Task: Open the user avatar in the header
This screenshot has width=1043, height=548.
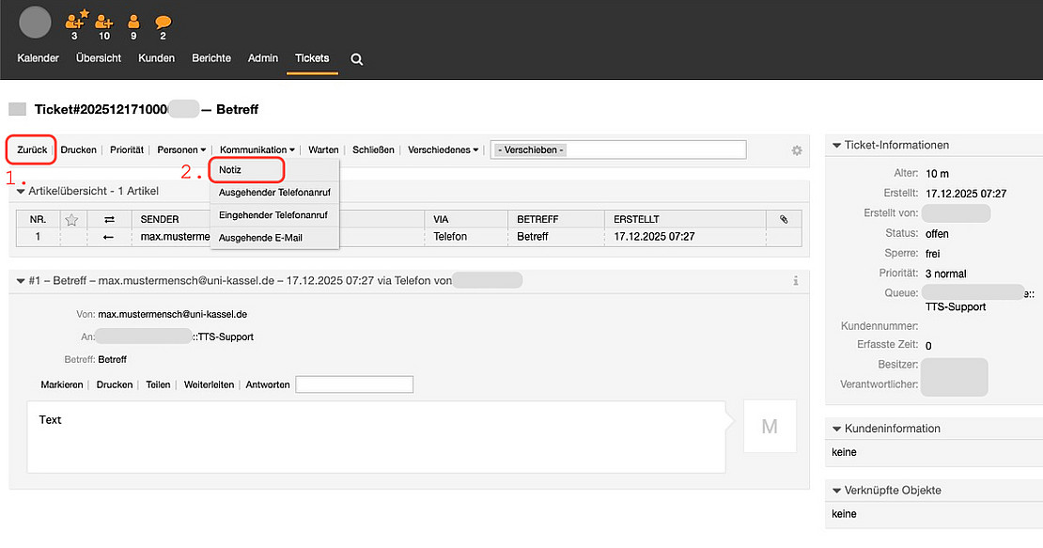Action: coord(35,22)
